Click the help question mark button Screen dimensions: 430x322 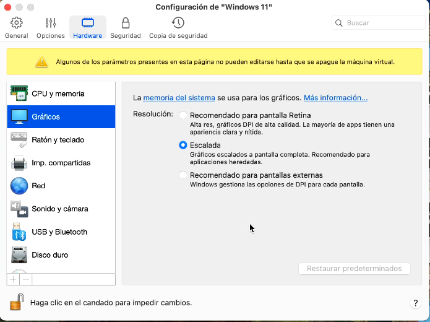(416, 303)
